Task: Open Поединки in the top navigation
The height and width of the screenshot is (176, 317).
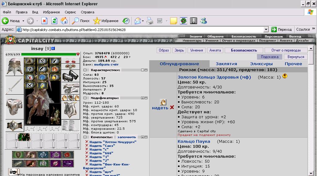Action: click(267, 41)
